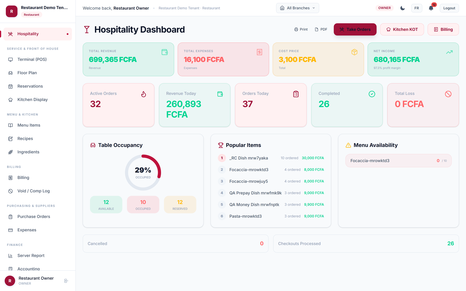Click the Billing sidebar receipt icon
The width and height of the screenshot is (466, 291).
tap(10, 178)
